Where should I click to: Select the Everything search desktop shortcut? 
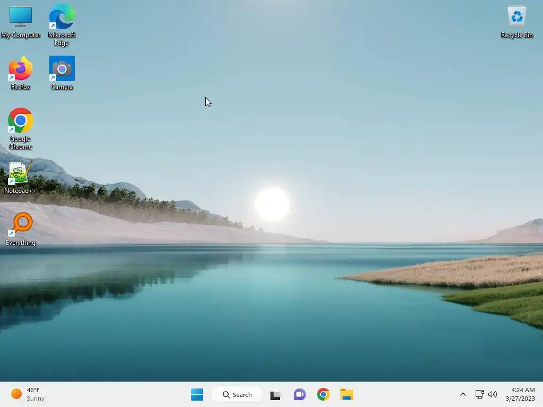pos(21,229)
